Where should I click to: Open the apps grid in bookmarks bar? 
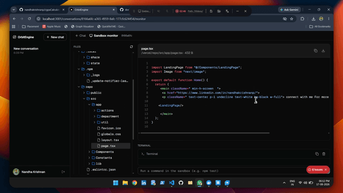[13, 26]
